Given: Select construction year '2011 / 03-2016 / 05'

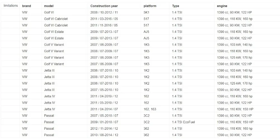Looking at the screenshot, I should (104, 19).
